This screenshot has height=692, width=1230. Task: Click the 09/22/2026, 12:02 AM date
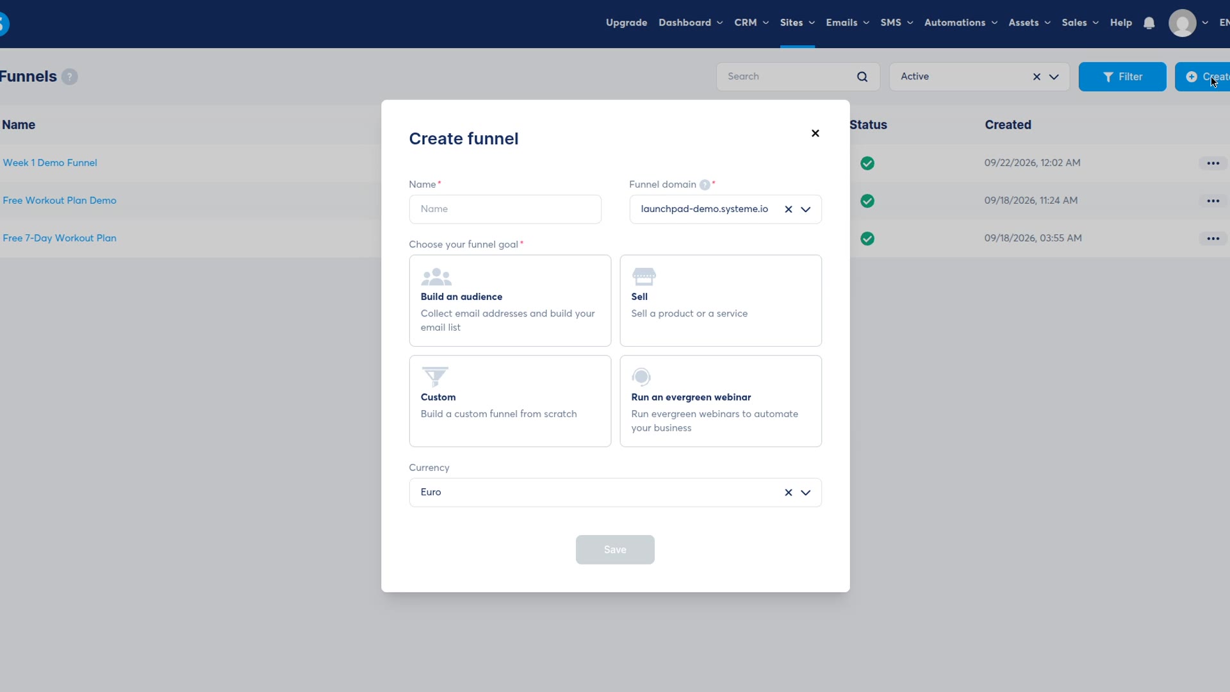pos(1032,163)
